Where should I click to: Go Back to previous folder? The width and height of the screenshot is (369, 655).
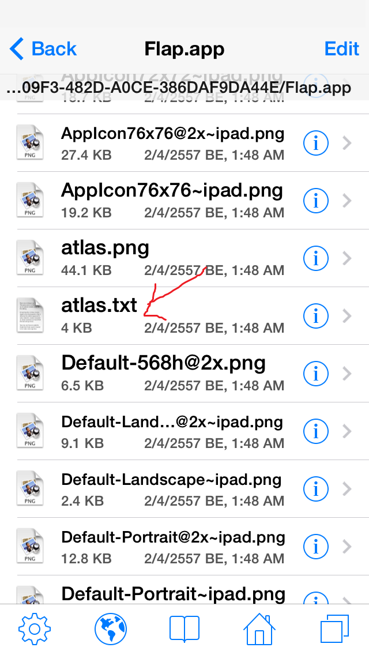coord(44,49)
